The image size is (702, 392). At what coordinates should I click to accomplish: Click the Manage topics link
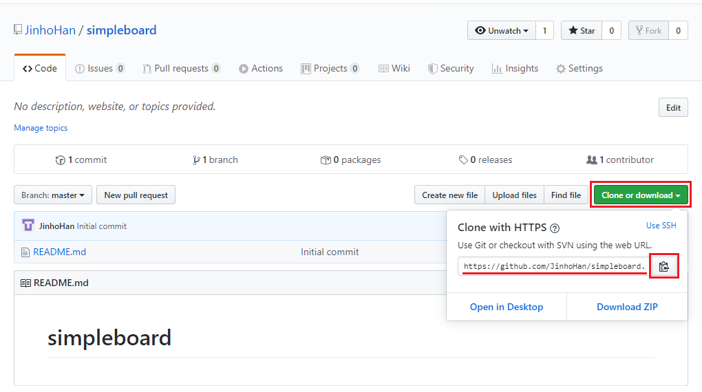pos(41,128)
